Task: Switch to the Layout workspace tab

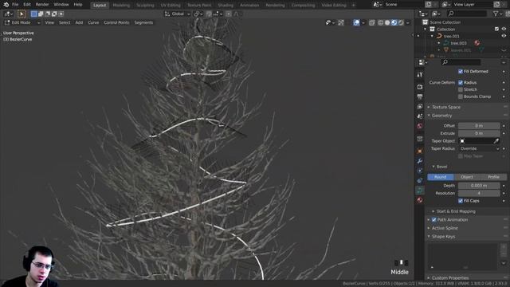Action: pos(100,5)
